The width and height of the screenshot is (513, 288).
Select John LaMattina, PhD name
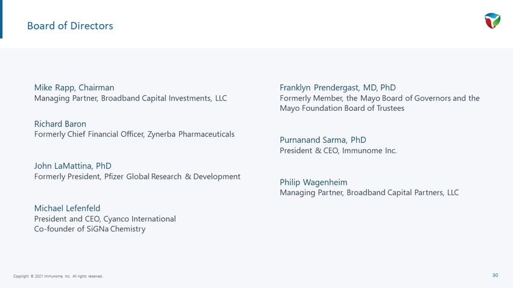click(73, 166)
